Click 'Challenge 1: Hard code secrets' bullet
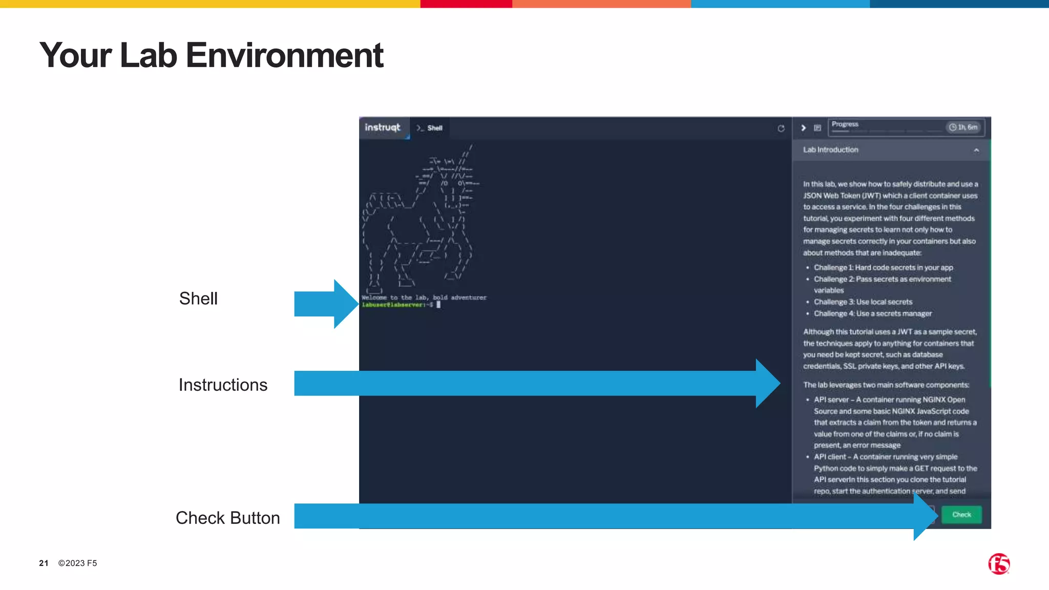 [883, 267]
